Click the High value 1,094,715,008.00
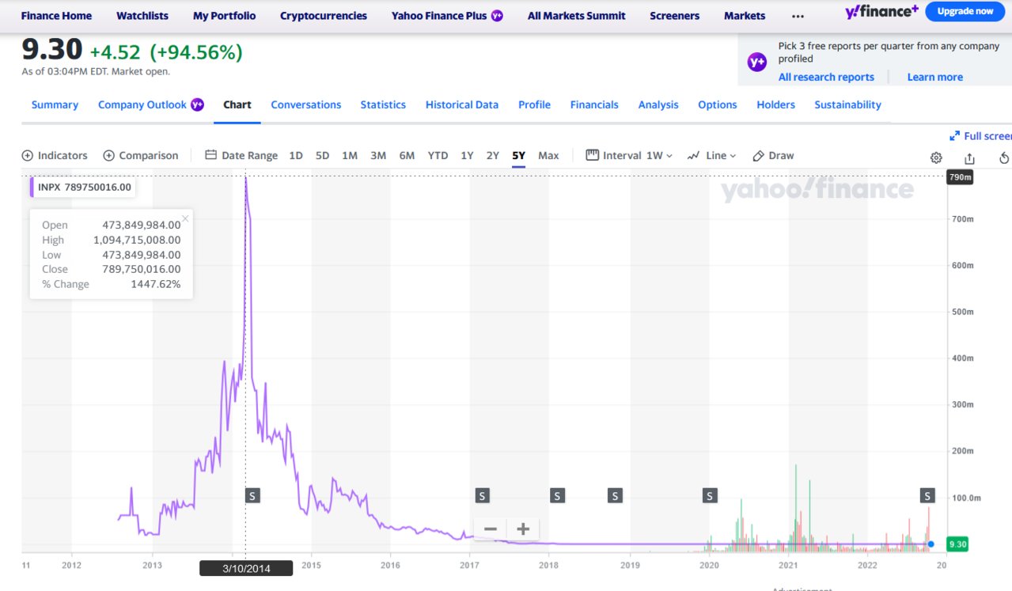 pos(137,240)
